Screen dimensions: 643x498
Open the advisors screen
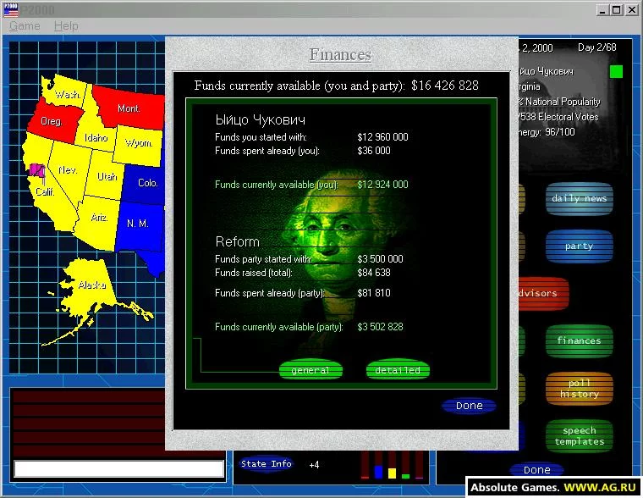[x=543, y=293]
